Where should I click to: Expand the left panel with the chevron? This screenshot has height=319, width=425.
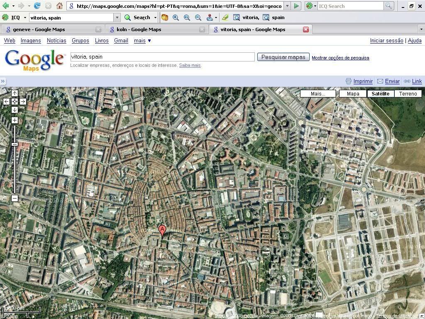(x=3, y=81)
